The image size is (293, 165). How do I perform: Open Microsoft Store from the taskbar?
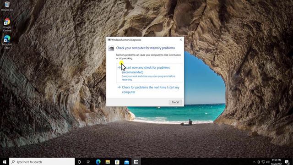click(117, 162)
